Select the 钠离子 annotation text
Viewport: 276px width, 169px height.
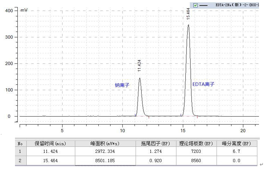(x=122, y=85)
